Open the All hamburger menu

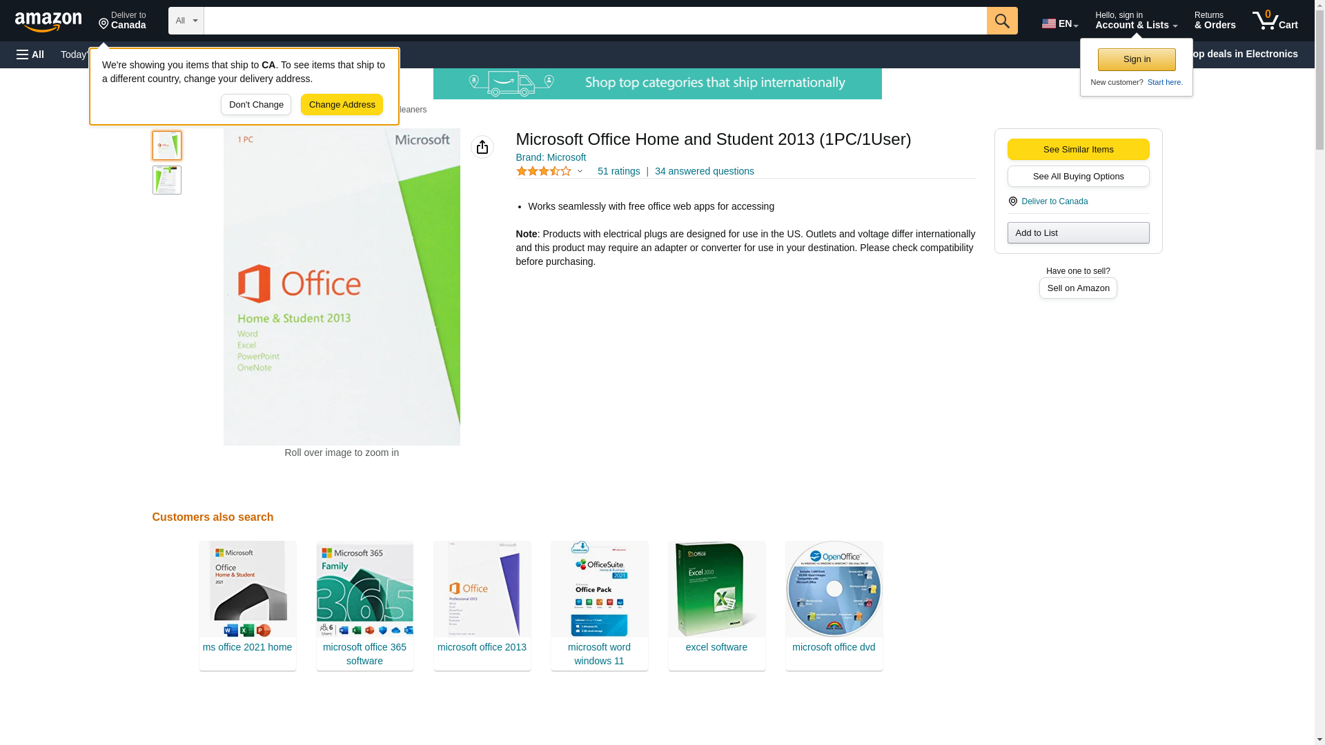[x=30, y=54]
